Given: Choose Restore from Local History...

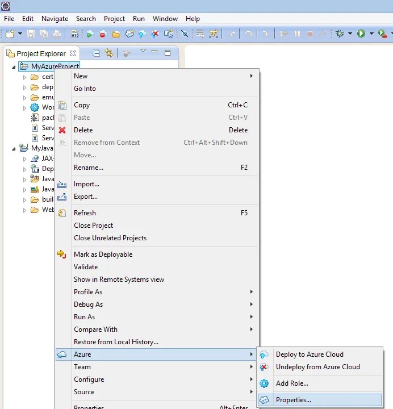Looking at the screenshot, I should click(157, 342).
